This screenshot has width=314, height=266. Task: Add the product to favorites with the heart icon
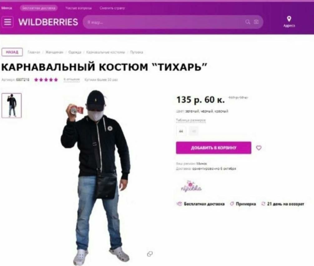[x=259, y=148]
